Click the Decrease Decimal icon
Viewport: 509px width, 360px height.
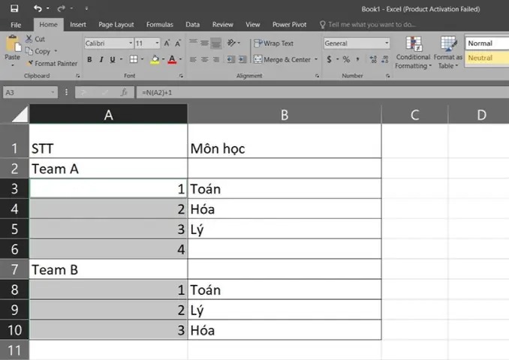(x=385, y=59)
